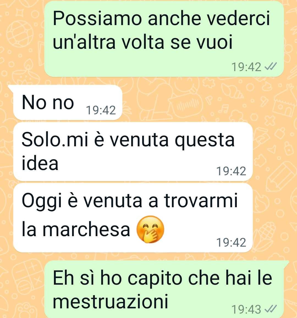Click the 19:42 timestamp on 'No no'
The image size is (297, 318).
click(101, 110)
